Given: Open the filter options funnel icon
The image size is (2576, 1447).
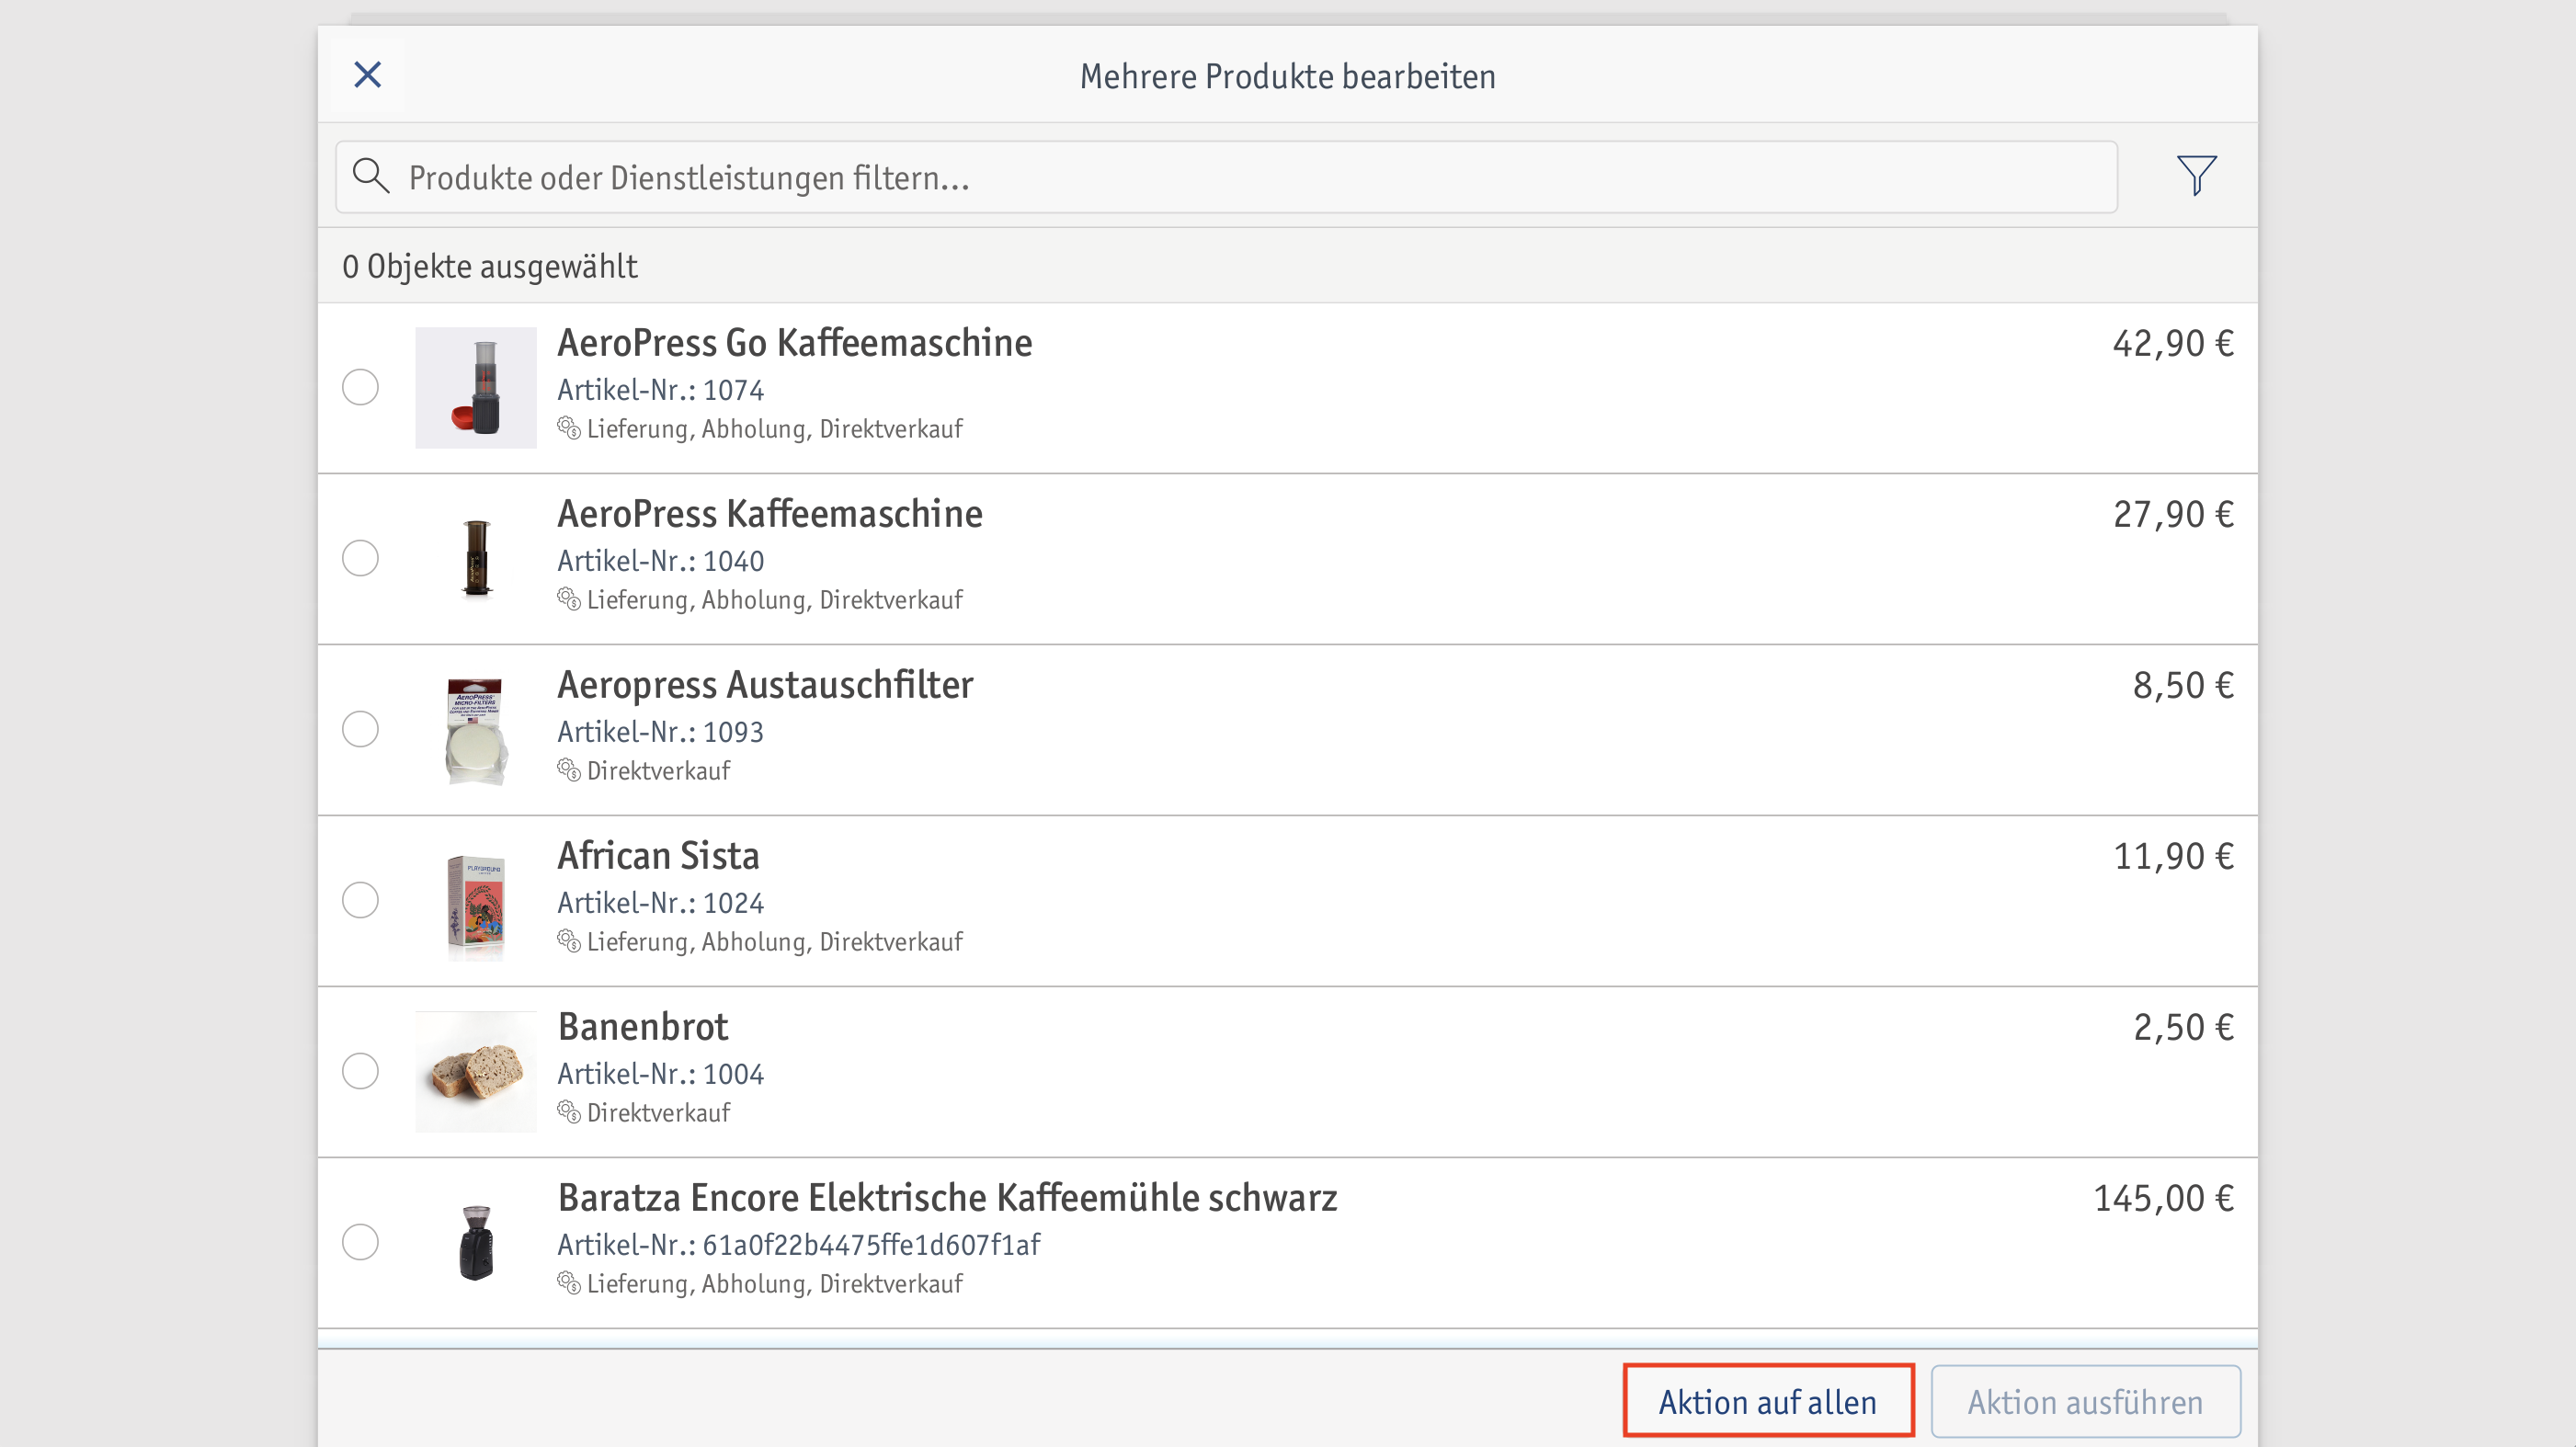Looking at the screenshot, I should [2196, 175].
